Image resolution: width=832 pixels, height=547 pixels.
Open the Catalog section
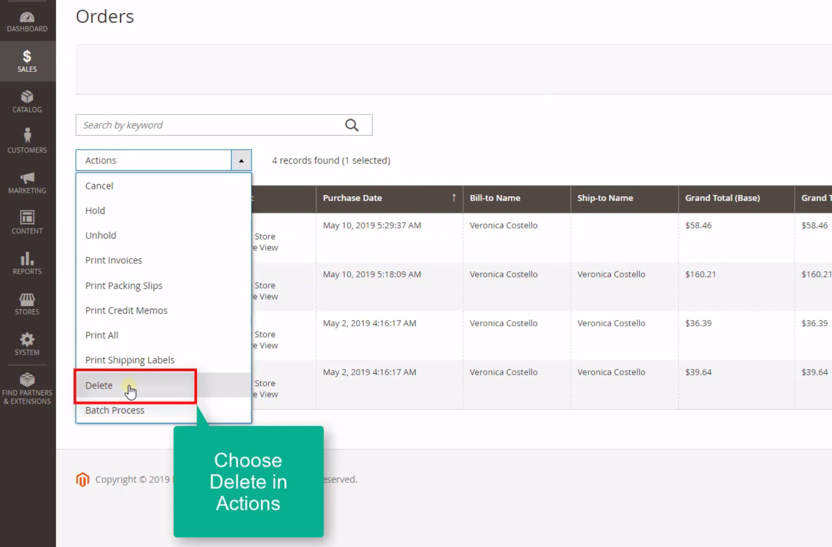click(x=27, y=101)
